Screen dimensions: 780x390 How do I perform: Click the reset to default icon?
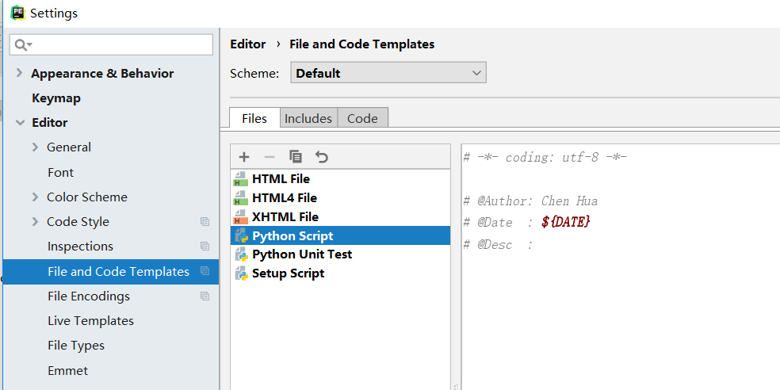[321, 157]
